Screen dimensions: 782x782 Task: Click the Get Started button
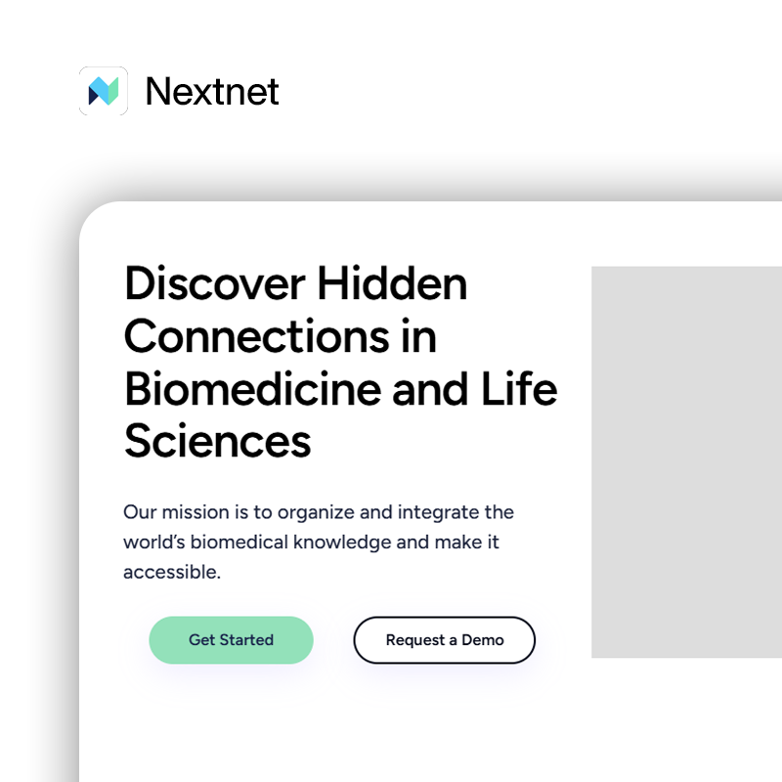click(x=231, y=640)
